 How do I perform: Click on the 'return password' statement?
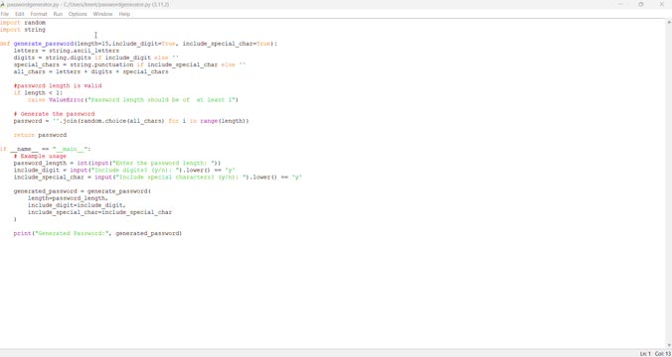pos(40,135)
